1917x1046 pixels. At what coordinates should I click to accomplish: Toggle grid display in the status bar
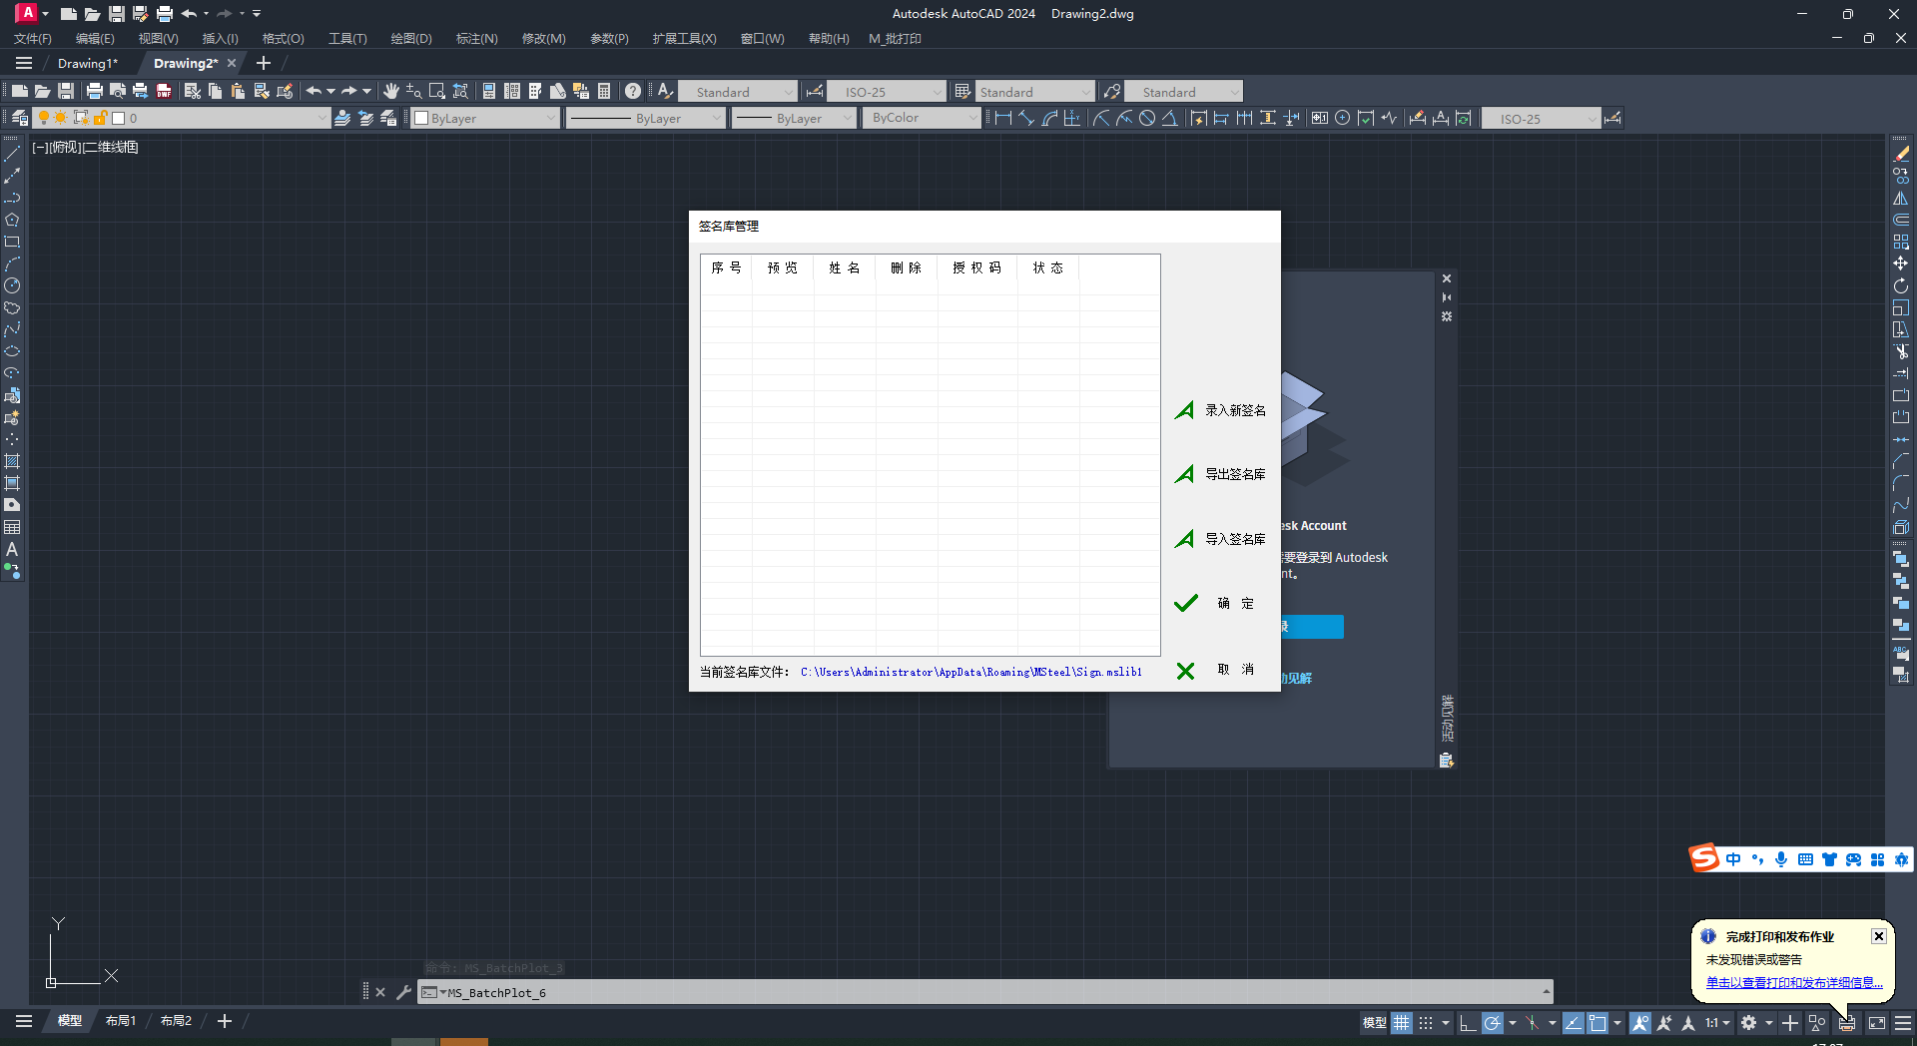coord(1402,1022)
